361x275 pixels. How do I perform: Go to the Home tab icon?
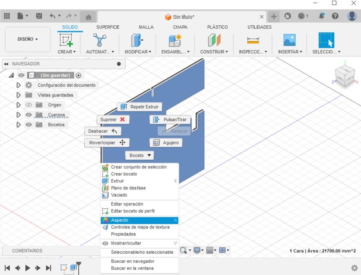tap(88, 17)
